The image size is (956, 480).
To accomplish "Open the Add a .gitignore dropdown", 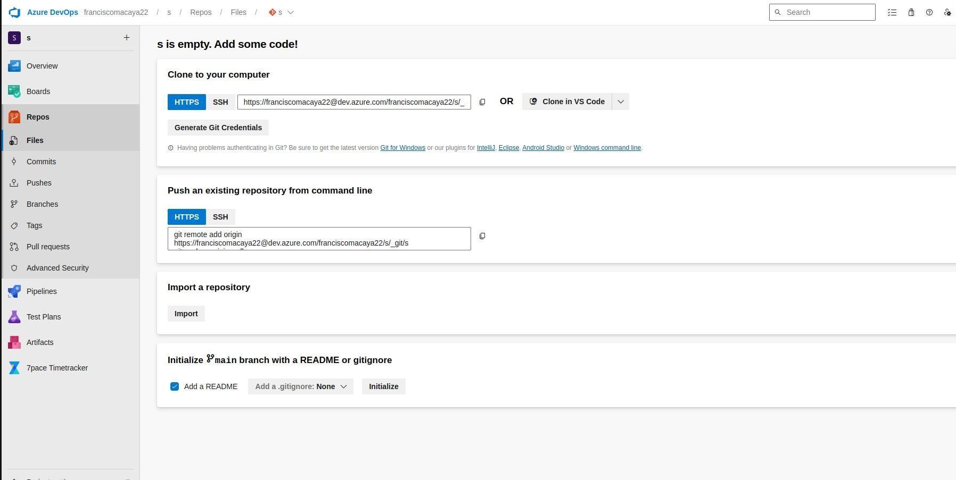I will [301, 386].
